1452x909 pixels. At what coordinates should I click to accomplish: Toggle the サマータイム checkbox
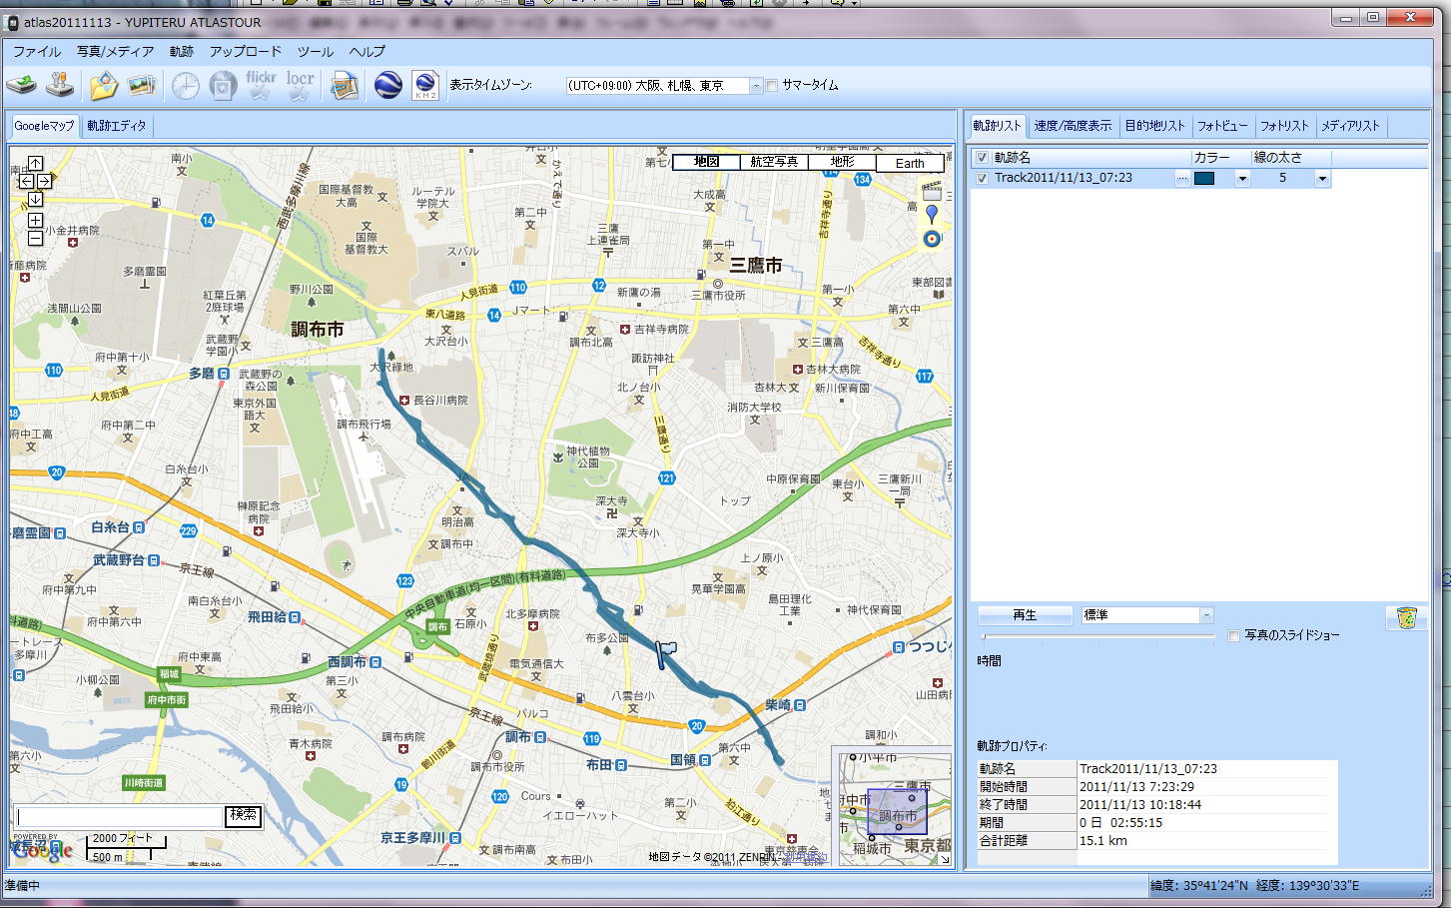(x=771, y=86)
